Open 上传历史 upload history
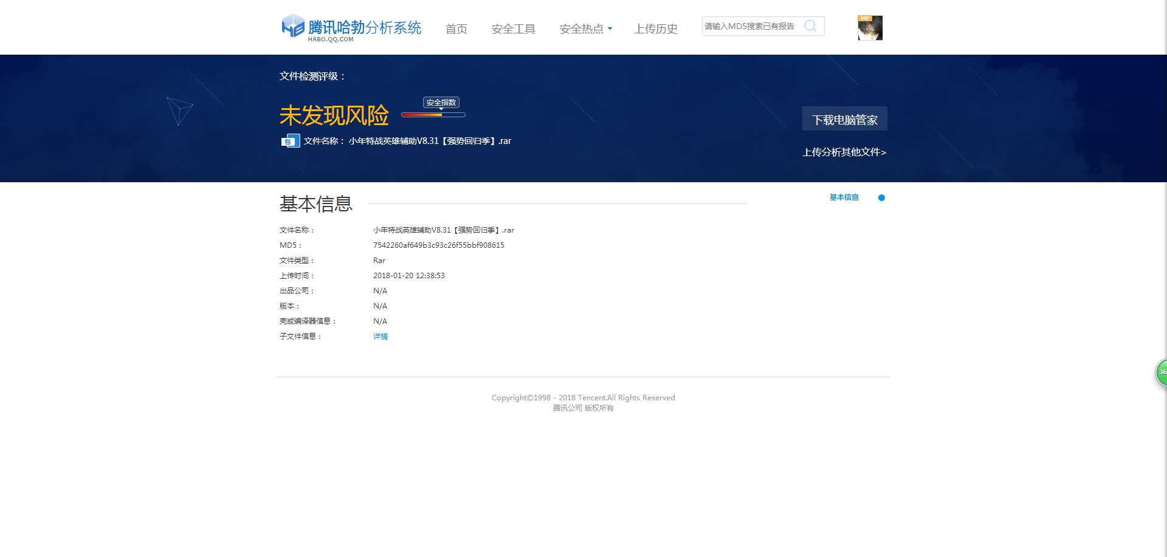The image size is (1167, 557). point(656,29)
